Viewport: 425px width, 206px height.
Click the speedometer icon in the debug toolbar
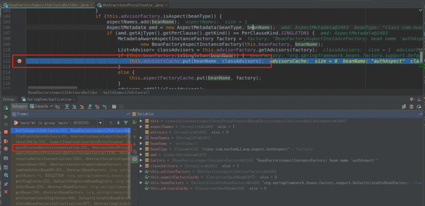[x=419, y=107]
